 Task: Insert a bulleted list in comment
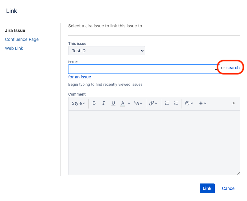click(167, 103)
